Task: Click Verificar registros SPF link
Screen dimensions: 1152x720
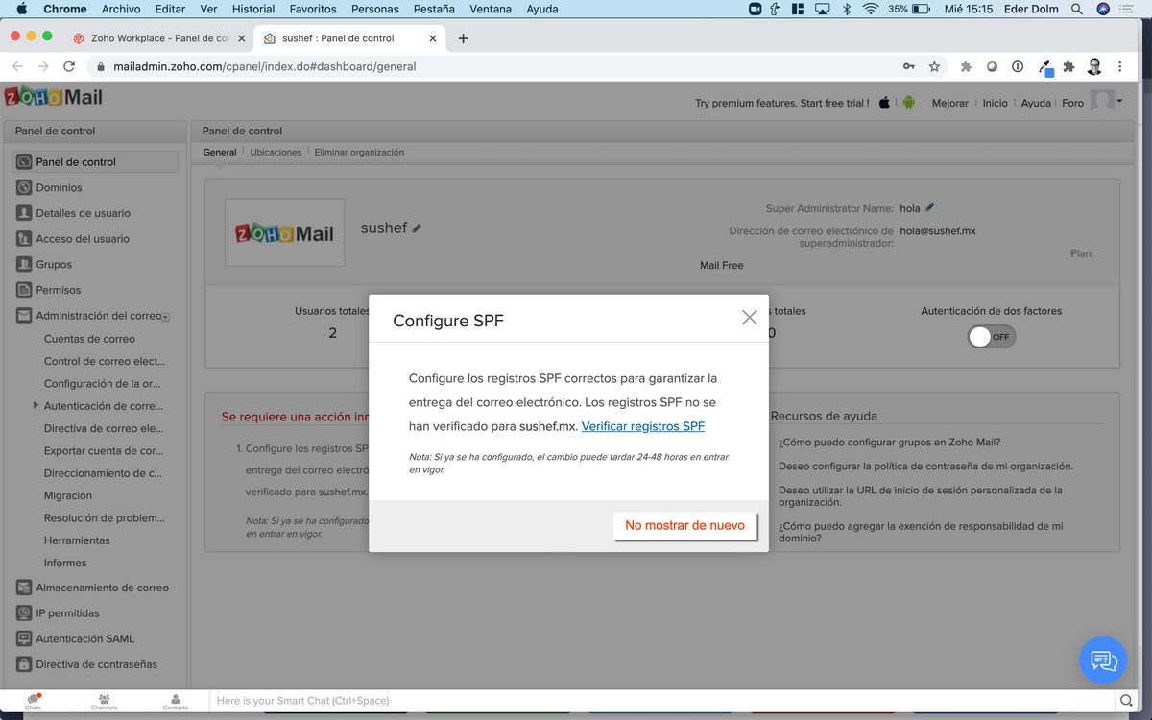Action: pos(643,426)
